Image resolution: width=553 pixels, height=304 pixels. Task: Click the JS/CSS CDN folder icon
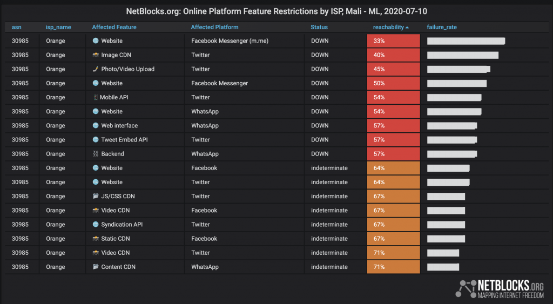click(96, 195)
